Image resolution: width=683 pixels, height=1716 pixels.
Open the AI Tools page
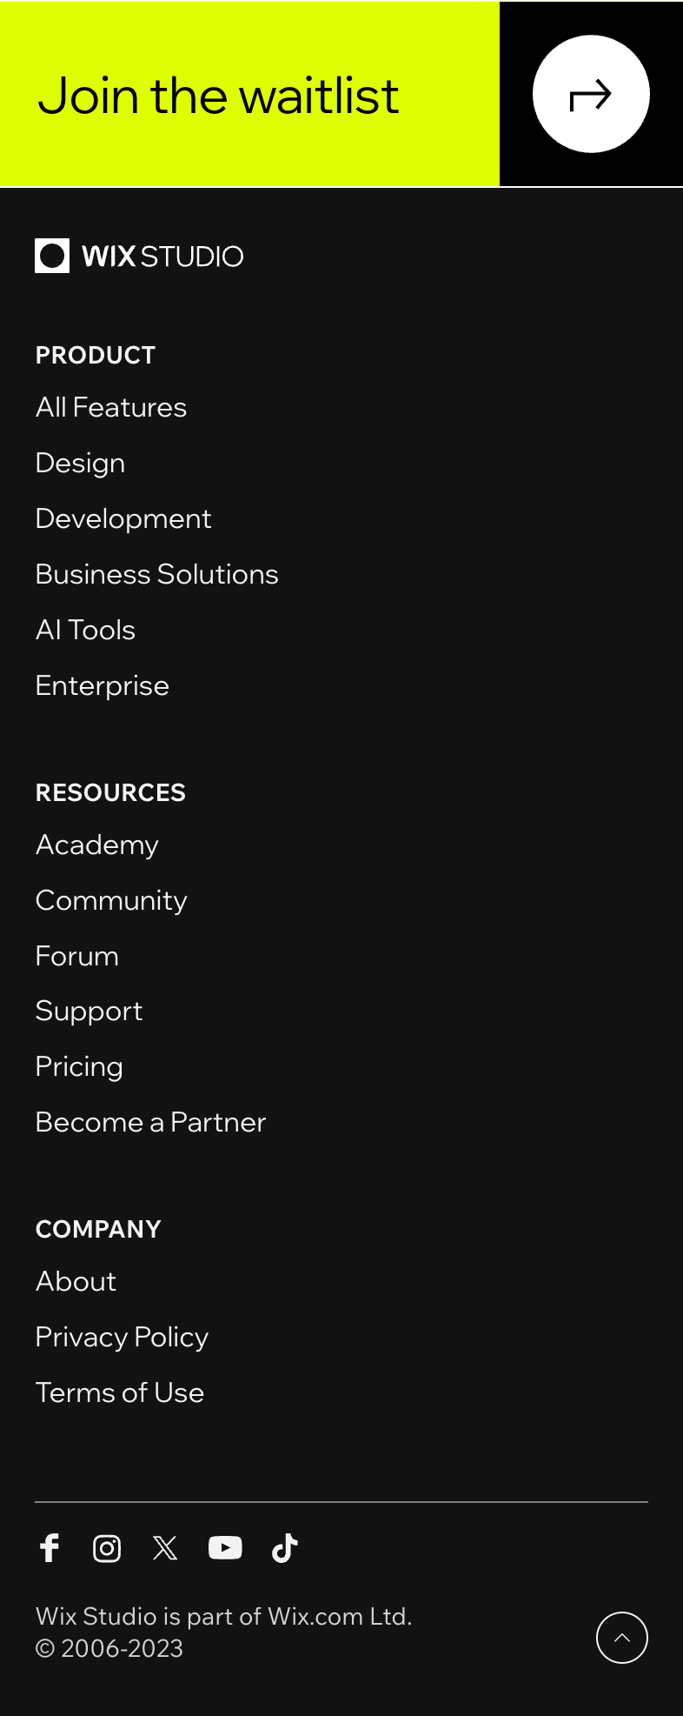point(85,629)
